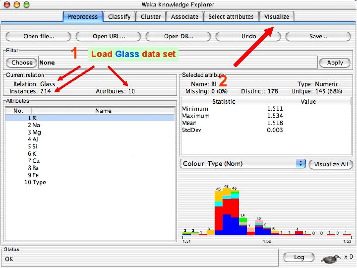The height and width of the screenshot is (268, 357).
Task: Click the No. column header
Action: point(18,111)
